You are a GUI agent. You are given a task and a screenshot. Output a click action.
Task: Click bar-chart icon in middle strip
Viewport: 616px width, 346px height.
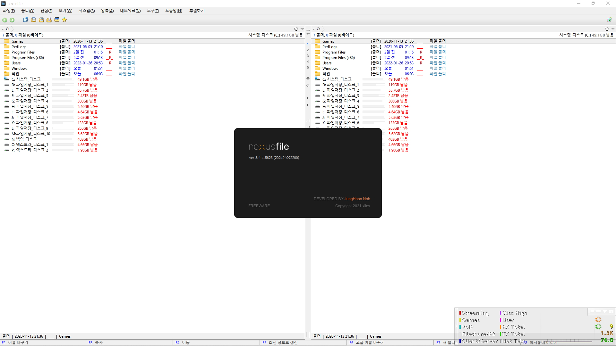click(308, 121)
